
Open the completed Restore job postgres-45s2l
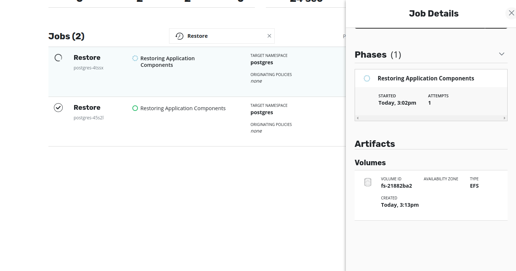click(x=87, y=108)
